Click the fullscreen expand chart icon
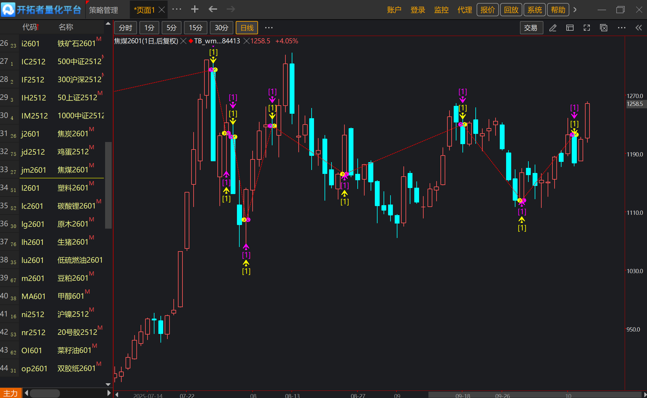The height and width of the screenshot is (398, 647). (586, 28)
